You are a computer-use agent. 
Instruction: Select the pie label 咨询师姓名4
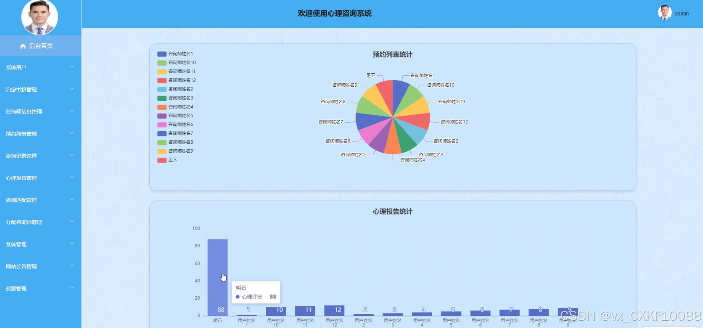click(x=413, y=160)
